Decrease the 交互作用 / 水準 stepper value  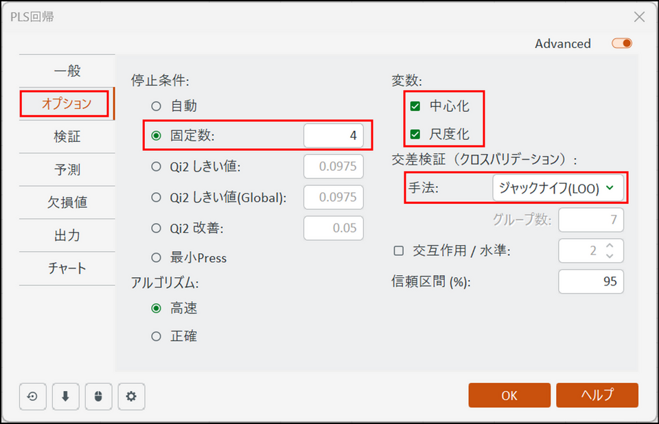click(610, 257)
